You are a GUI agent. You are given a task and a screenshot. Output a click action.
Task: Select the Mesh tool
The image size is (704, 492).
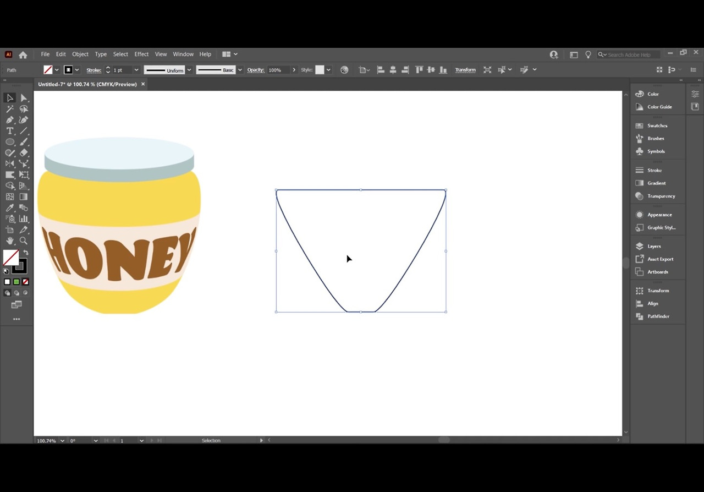[x=10, y=197]
